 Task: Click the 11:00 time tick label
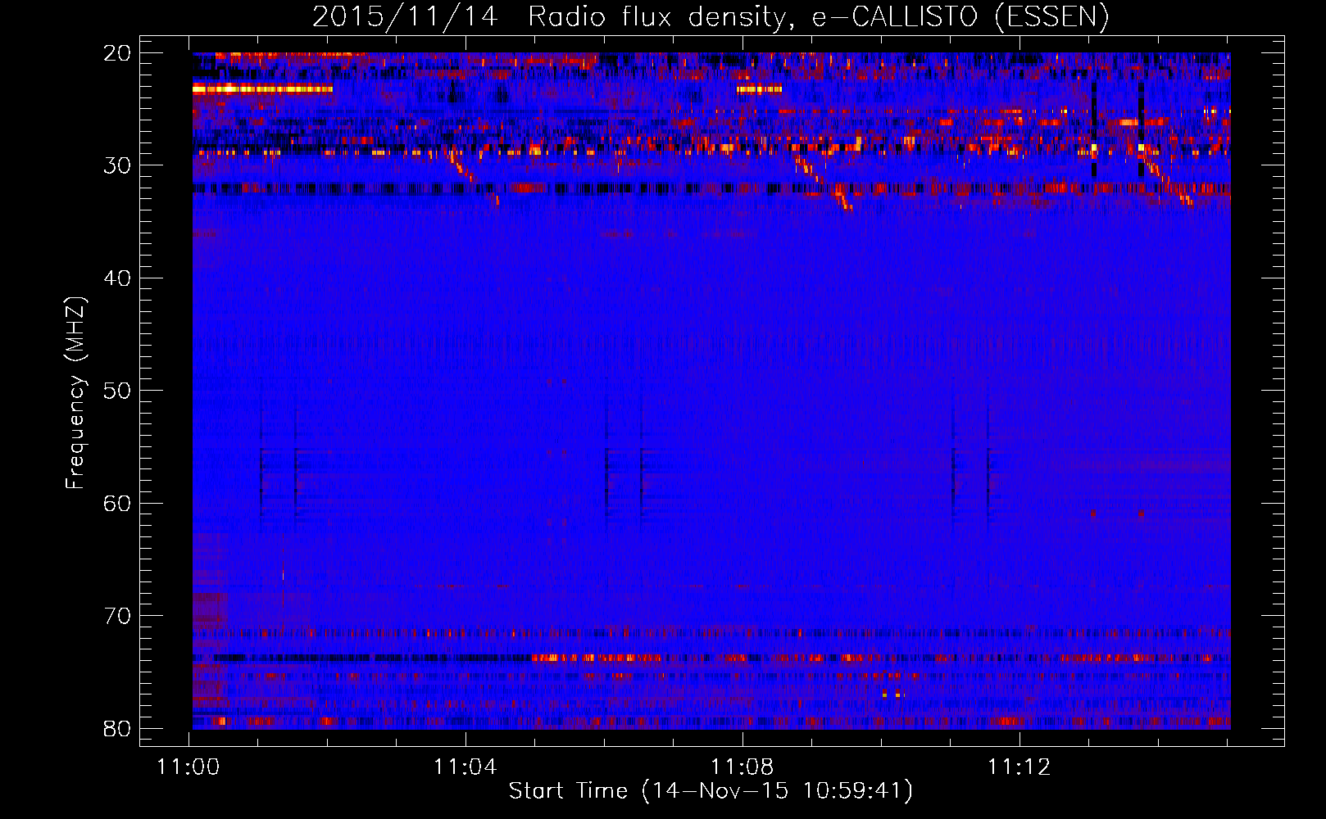[189, 767]
